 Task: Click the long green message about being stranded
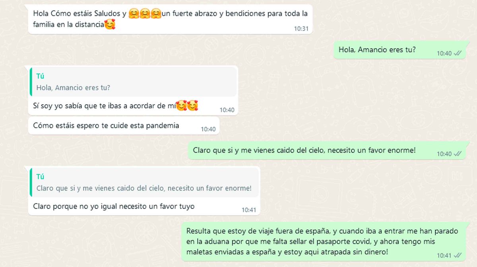pos(323,242)
